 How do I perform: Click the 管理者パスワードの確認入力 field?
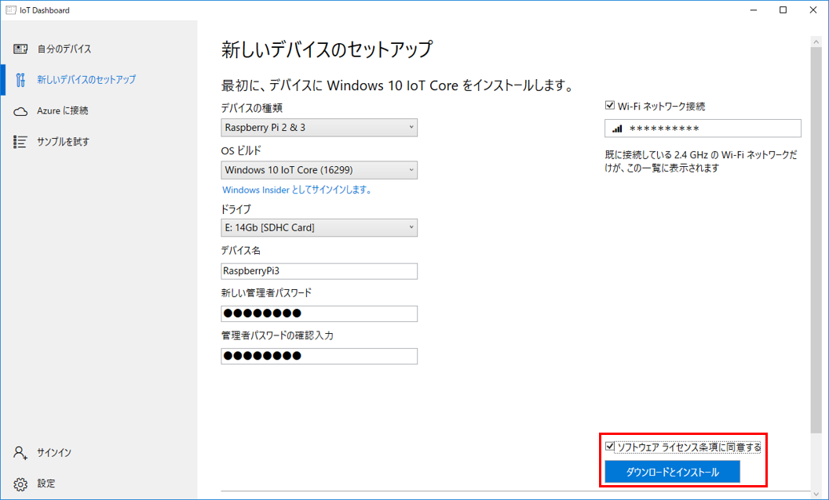point(319,356)
